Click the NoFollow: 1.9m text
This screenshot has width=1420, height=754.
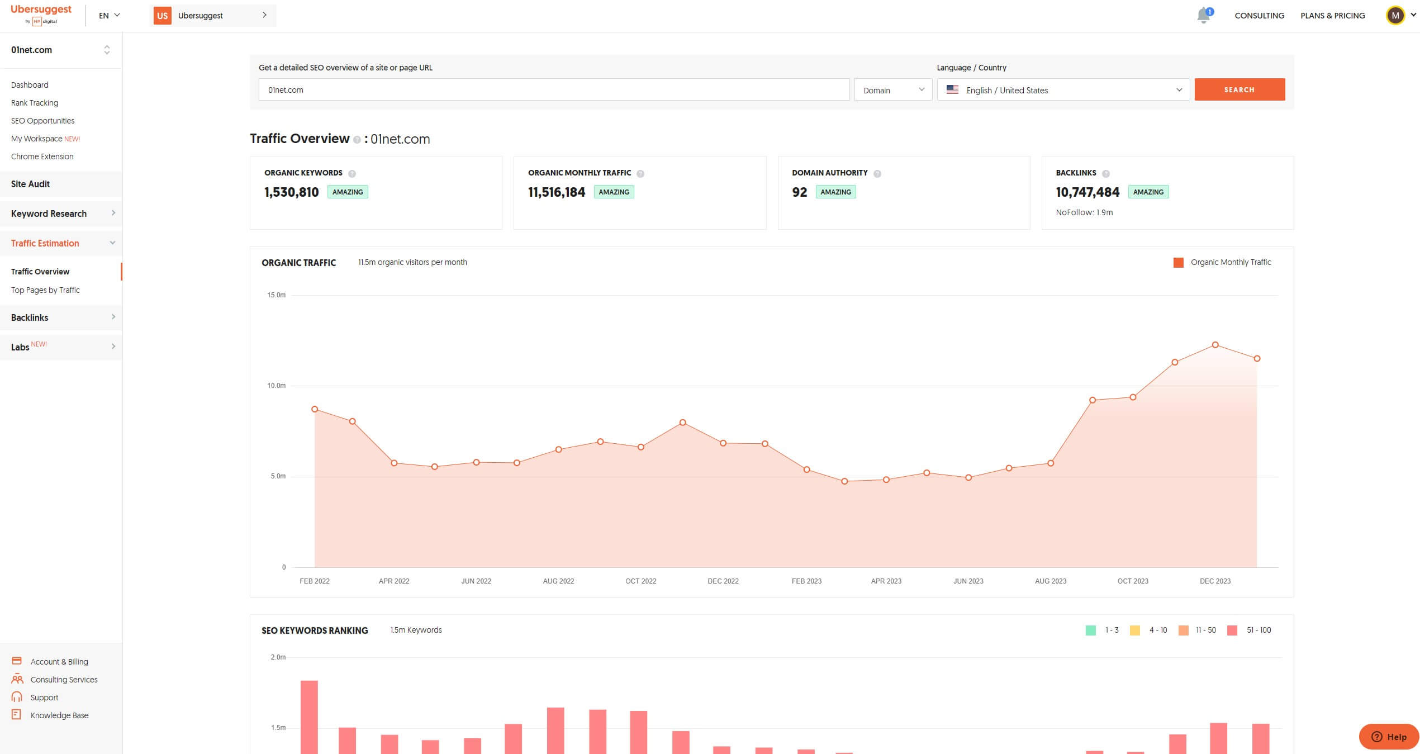[x=1084, y=212]
